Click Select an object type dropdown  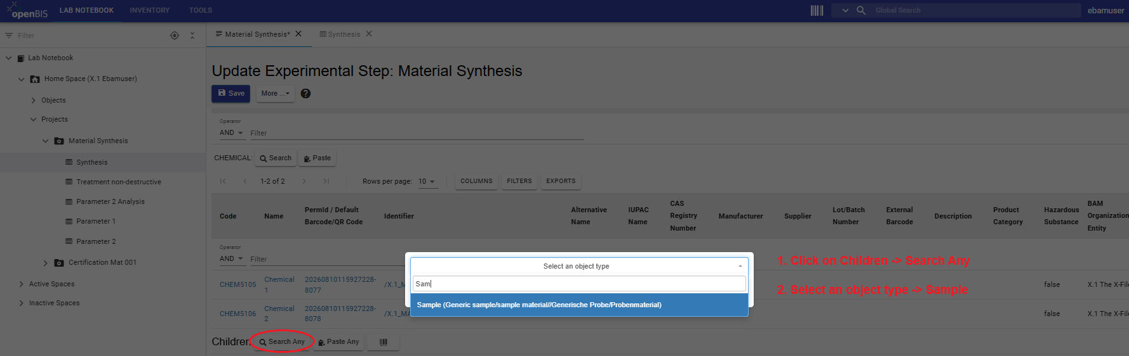pyautogui.click(x=578, y=266)
